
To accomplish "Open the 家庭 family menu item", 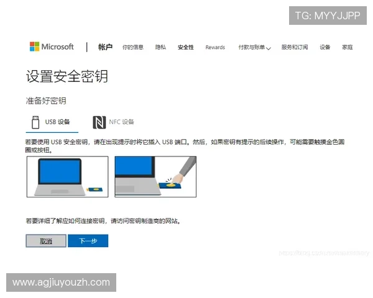I will coord(348,47).
